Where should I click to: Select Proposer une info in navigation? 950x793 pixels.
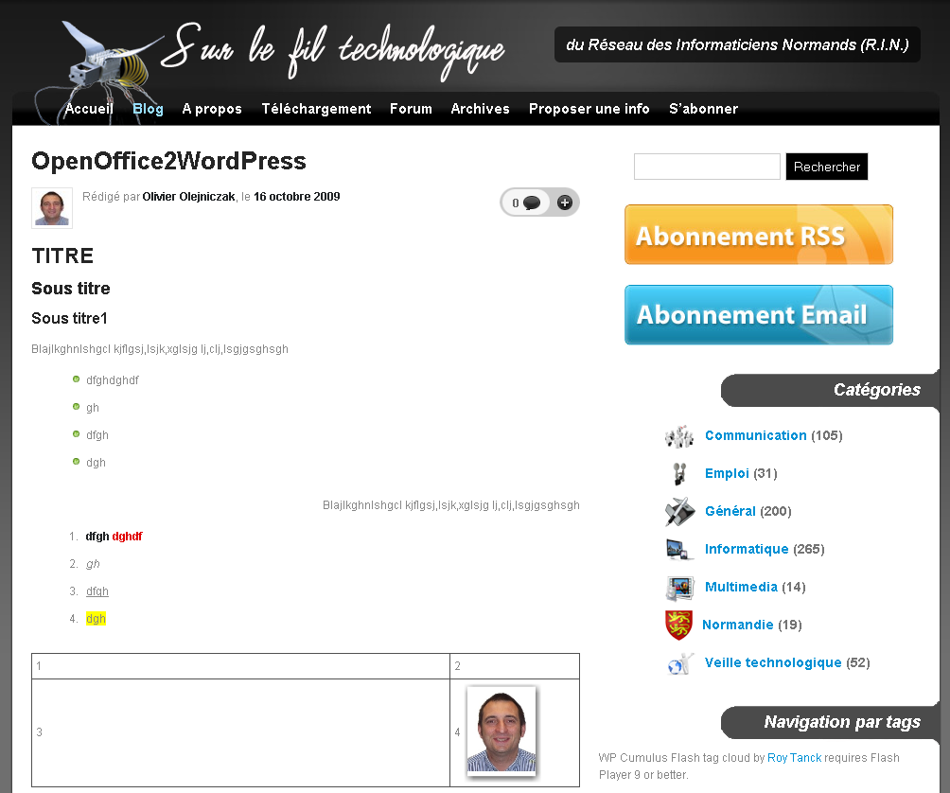tap(589, 109)
